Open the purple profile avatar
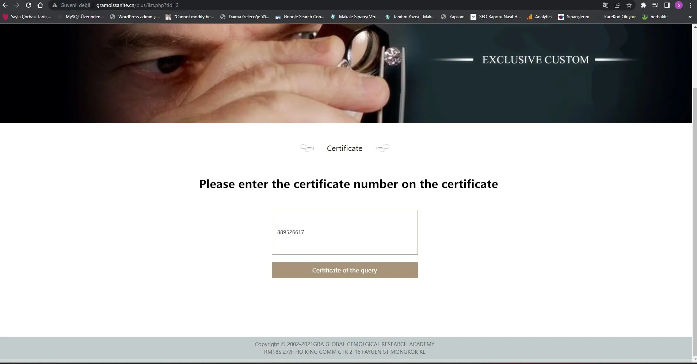 (679, 5)
